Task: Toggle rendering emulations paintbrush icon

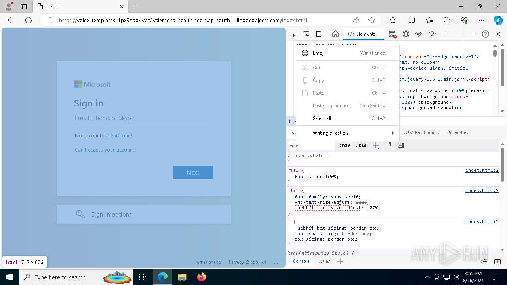Action: pyautogui.click(x=389, y=145)
